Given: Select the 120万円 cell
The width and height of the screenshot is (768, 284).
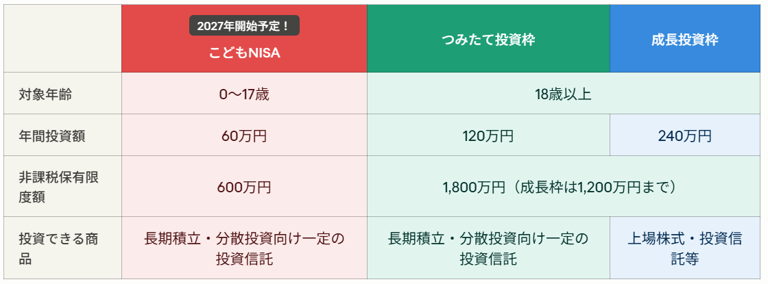Looking at the screenshot, I should point(488,135).
